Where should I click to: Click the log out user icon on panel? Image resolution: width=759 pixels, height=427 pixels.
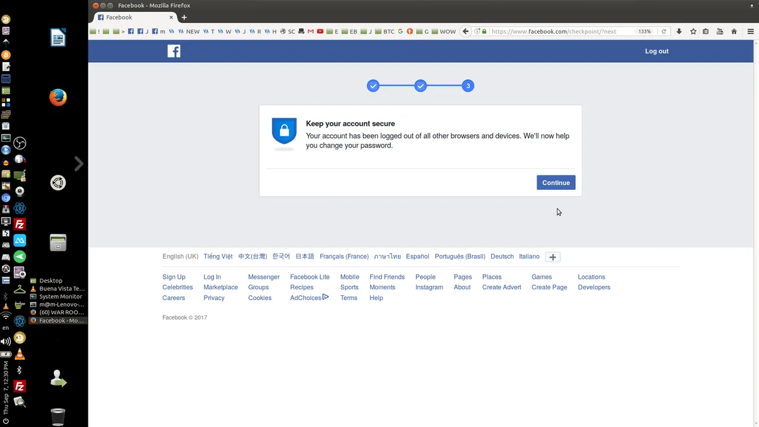(58, 378)
